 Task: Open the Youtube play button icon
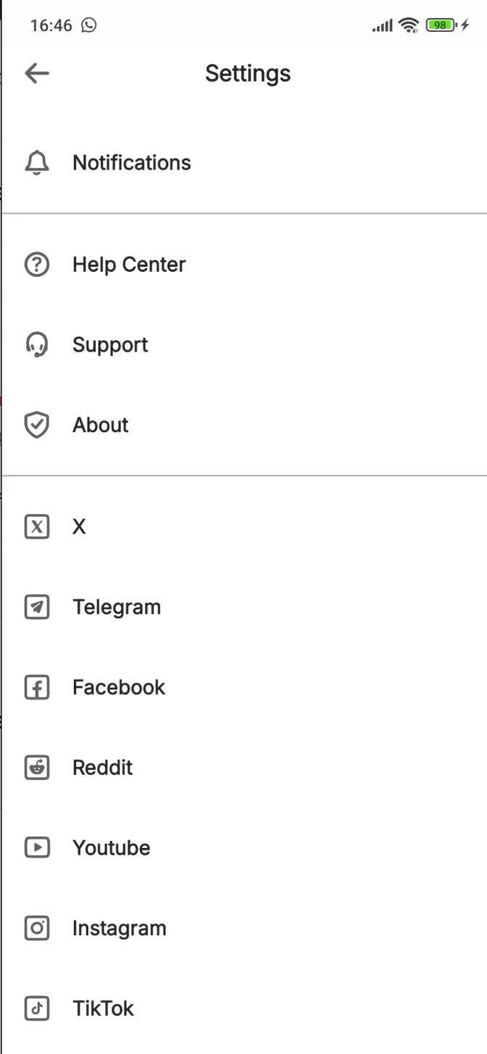point(37,847)
